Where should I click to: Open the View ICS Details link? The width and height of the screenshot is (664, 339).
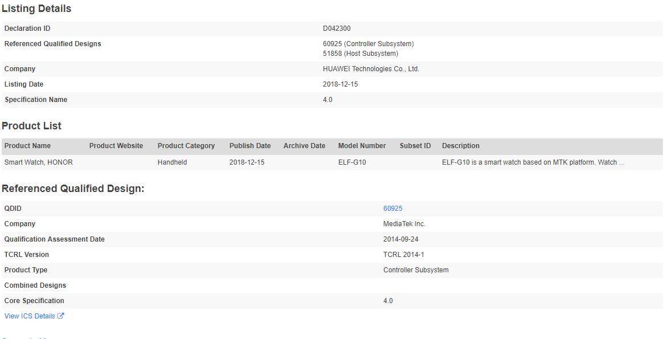click(x=30, y=316)
